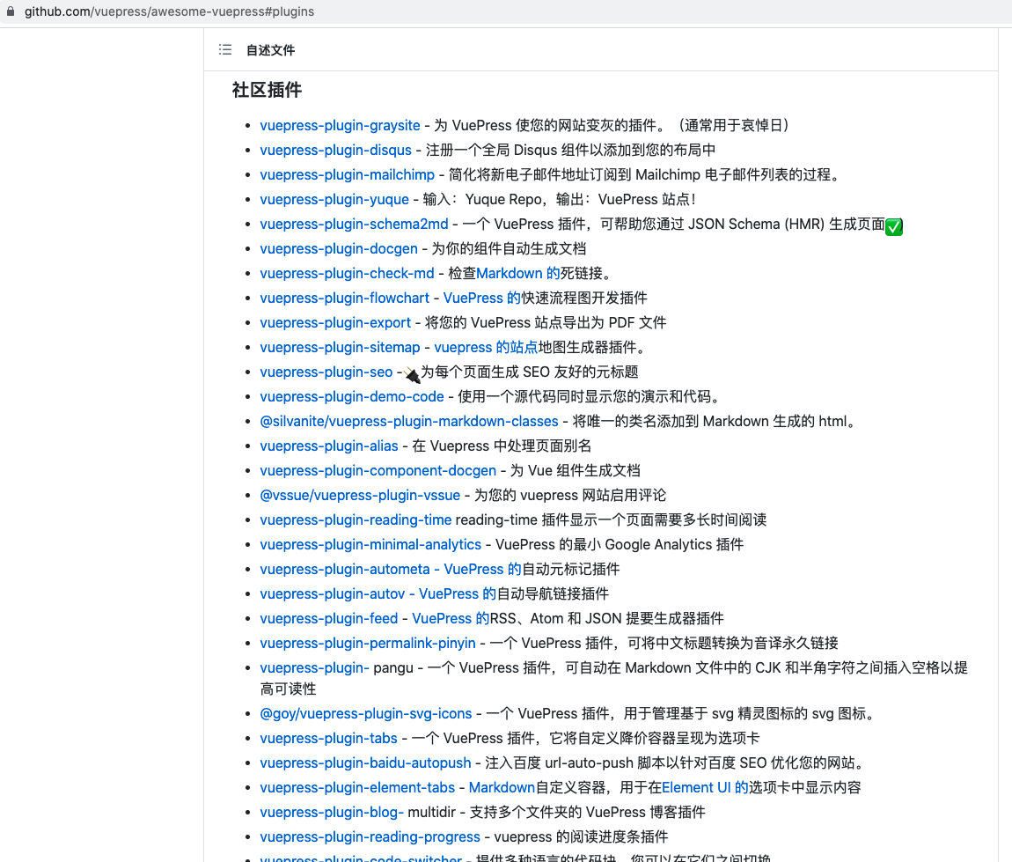The height and width of the screenshot is (862, 1012).
Task: Open the vuepress-plugin-graysite link
Action: pos(341,125)
